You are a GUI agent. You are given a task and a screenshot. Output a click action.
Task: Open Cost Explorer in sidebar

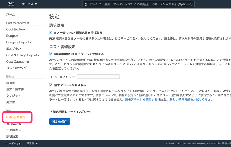16,29
